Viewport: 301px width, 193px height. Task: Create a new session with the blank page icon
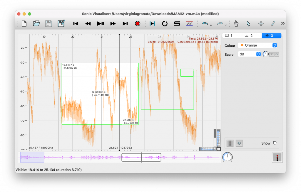[x=24, y=23]
